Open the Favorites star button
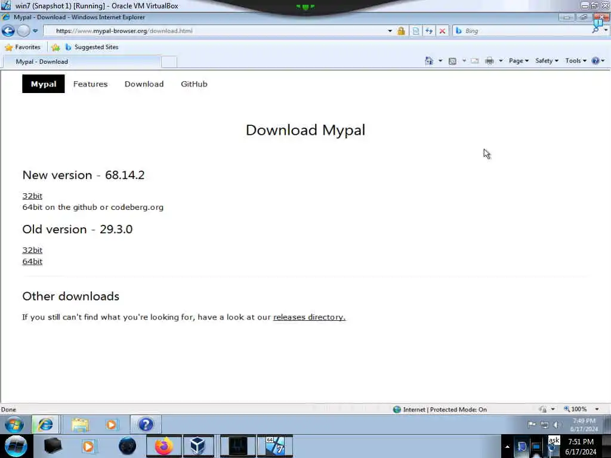The width and height of the screenshot is (611, 458). point(23,47)
